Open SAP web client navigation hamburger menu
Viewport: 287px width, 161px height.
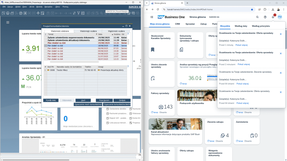pyautogui.click(x=152, y=17)
